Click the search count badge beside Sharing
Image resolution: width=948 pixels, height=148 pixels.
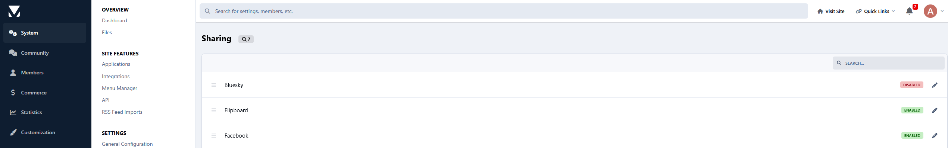(246, 39)
